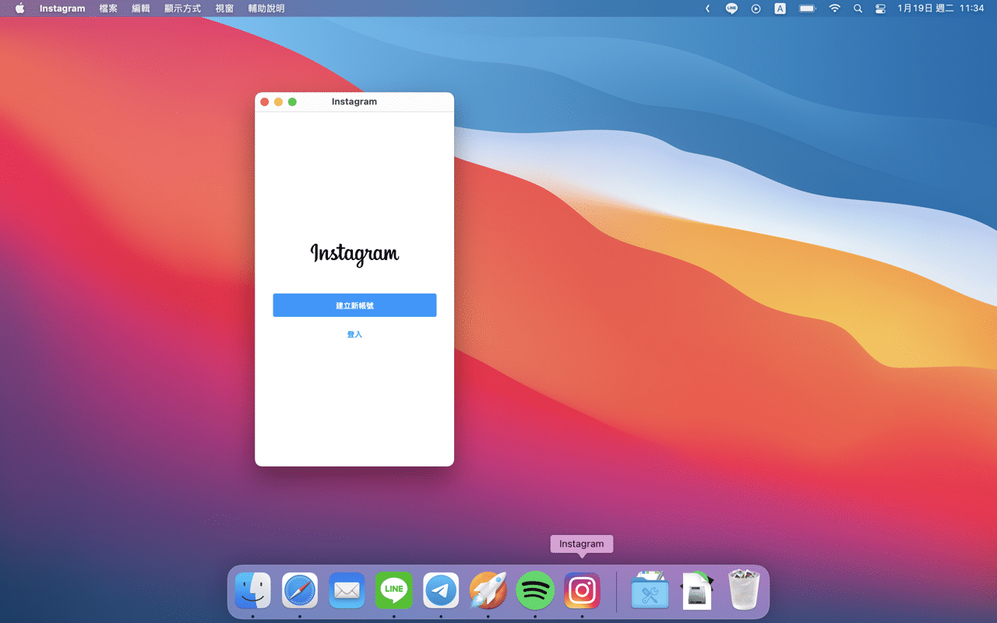Close the Instagram window
Image resolution: width=997 pixels, height=623 pixels.
click(265, 102)
